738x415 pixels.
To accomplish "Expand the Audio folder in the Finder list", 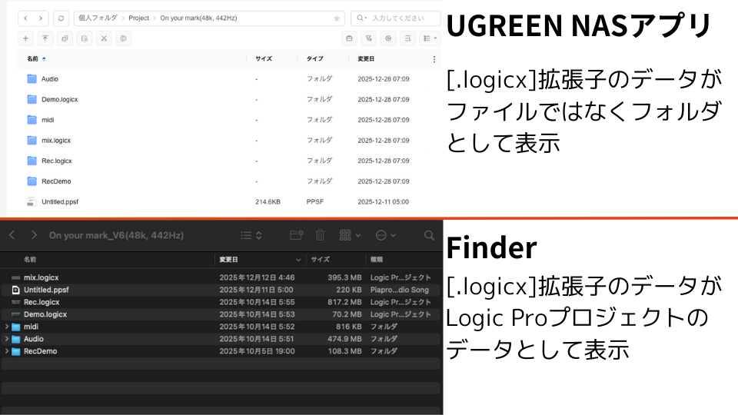I will [7, 339].
